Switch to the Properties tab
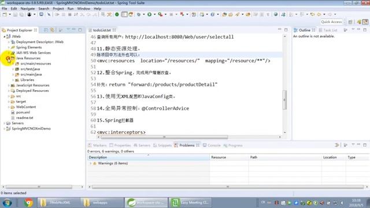The width and height of the screenshot is (370, 208). [x=120, y=145]
